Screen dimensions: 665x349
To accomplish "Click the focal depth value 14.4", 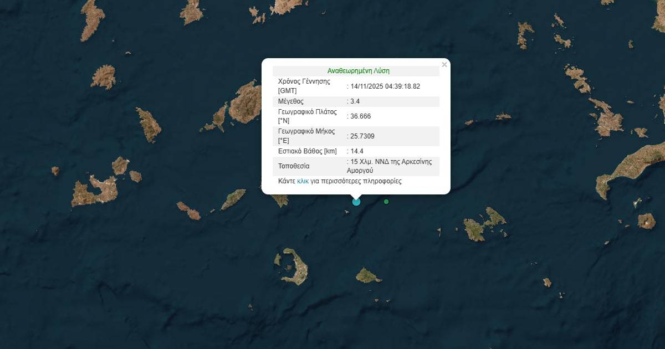I will 356,151.
